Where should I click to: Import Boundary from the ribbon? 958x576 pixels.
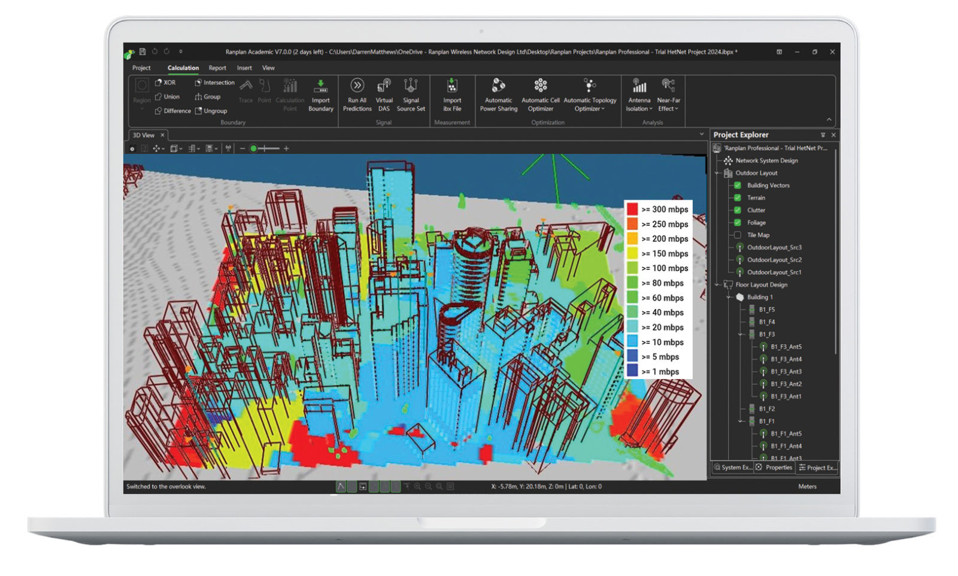320,95
